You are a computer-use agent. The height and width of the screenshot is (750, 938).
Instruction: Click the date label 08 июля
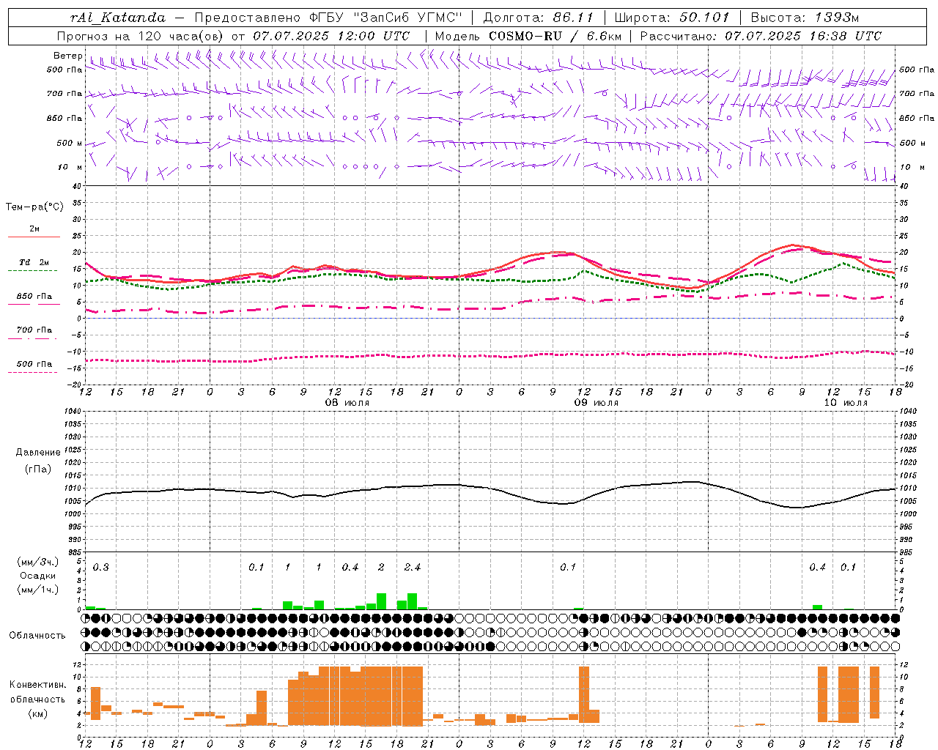pos(347,403)
